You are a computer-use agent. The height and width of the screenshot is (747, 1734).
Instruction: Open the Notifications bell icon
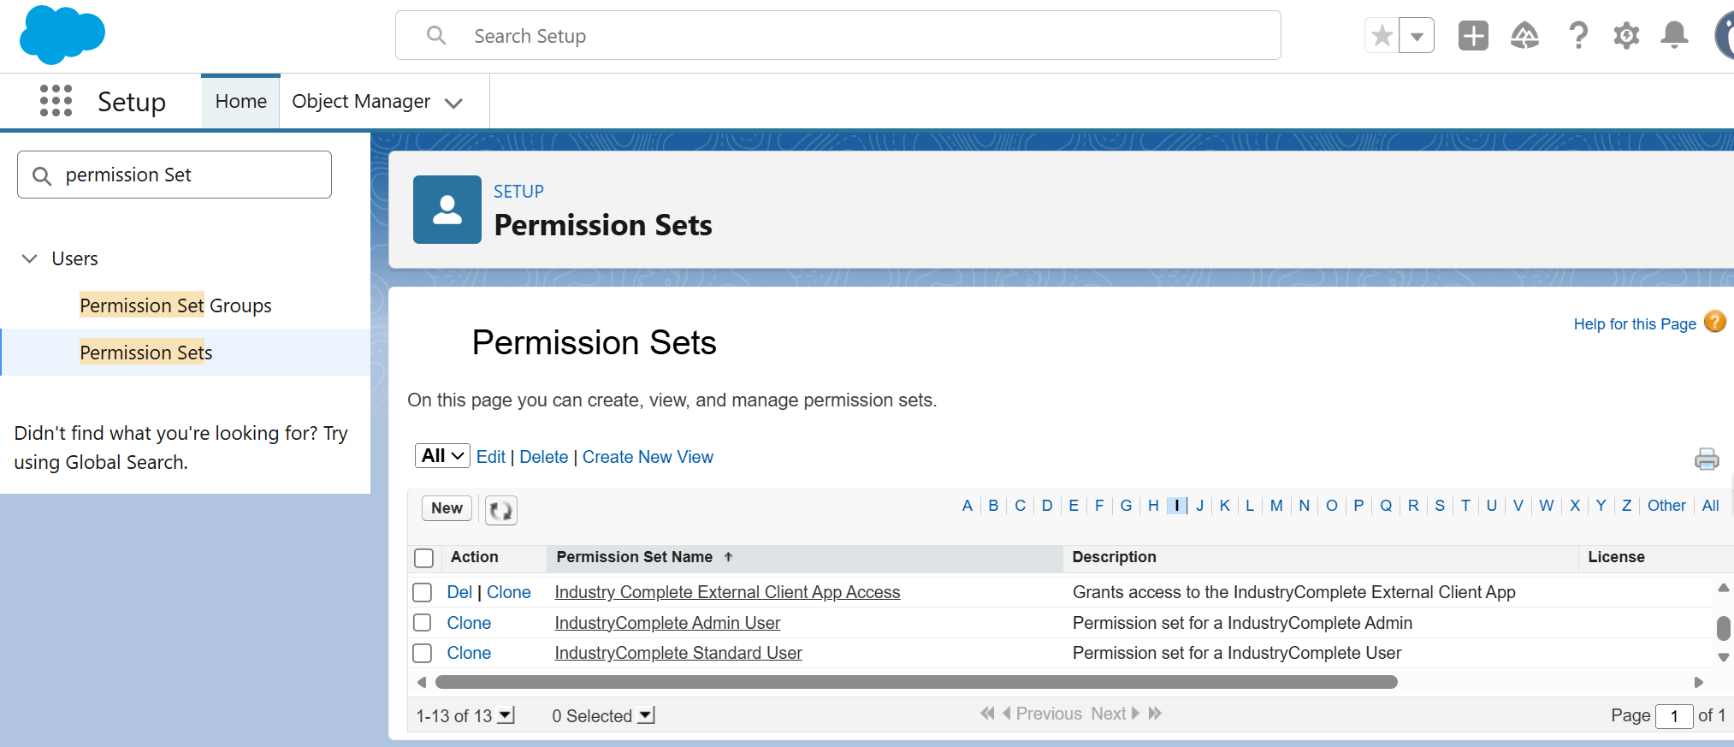coord(1674,36)
